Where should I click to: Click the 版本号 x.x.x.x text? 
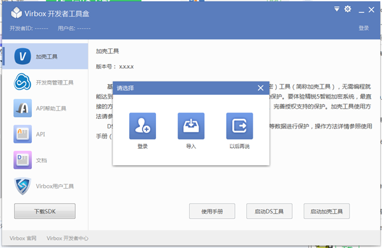pos(115,66)
